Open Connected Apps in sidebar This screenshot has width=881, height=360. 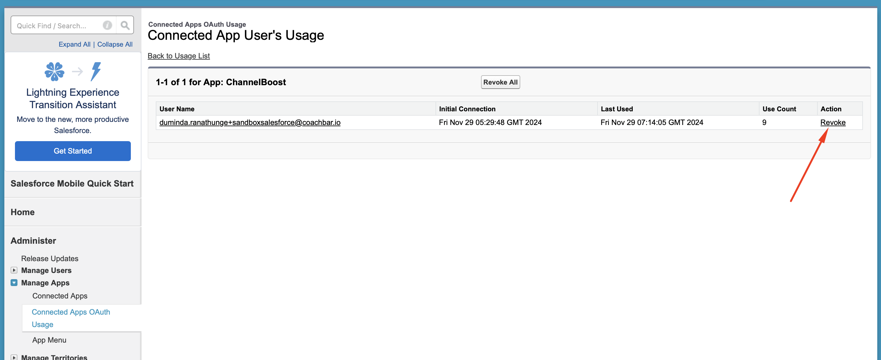[x=60, y=296]
